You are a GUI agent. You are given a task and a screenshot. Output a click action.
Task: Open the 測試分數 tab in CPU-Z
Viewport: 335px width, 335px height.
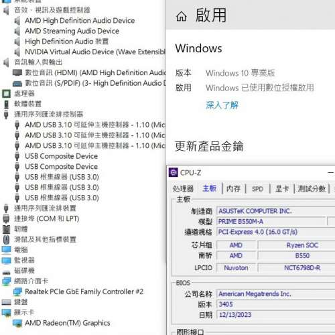pos(312,189)
